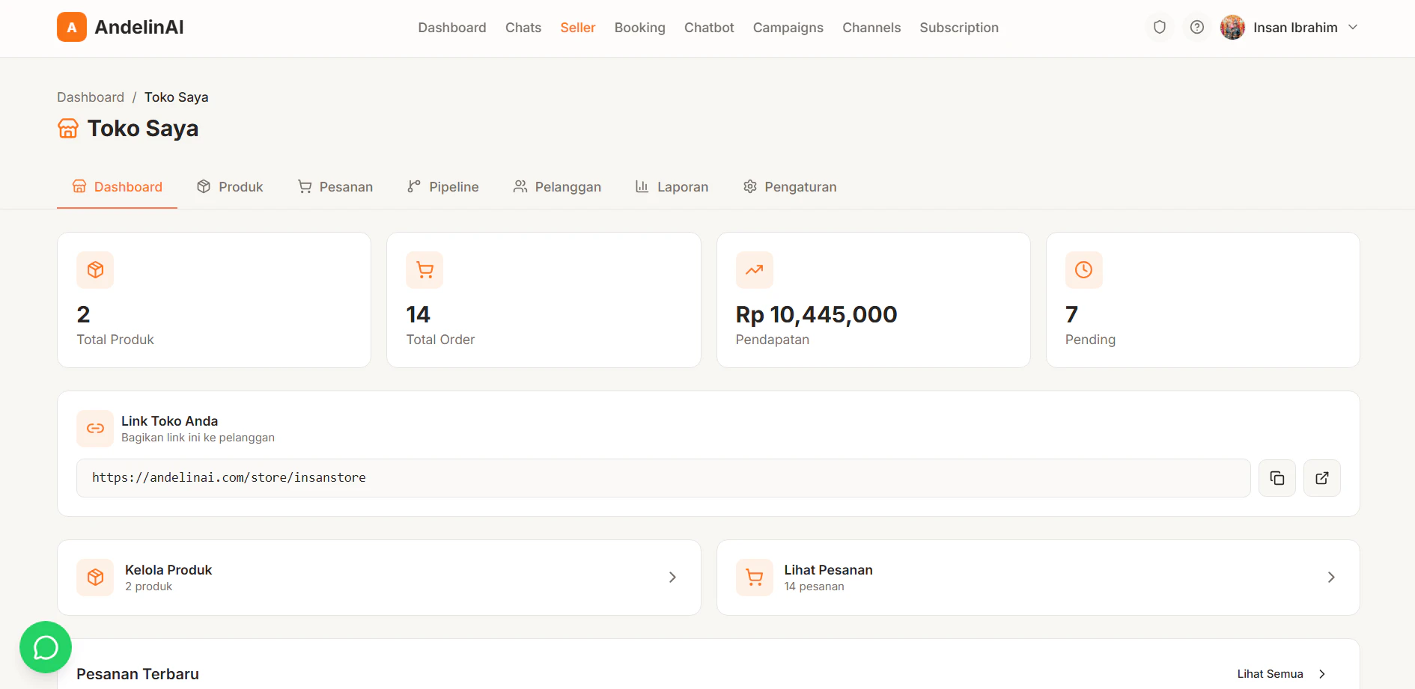Click the Lihat Semua link
This screenshot has width=1415, height=689.
(1270, 674)
